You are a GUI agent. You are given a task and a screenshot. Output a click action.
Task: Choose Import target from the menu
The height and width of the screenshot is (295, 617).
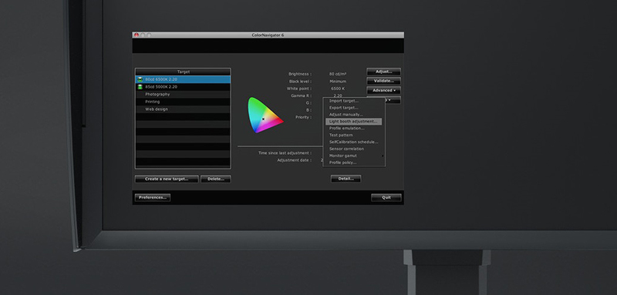[343, 101]
